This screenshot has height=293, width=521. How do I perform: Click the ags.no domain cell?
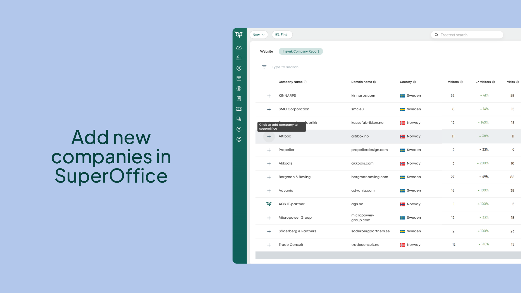click(357, 204)
